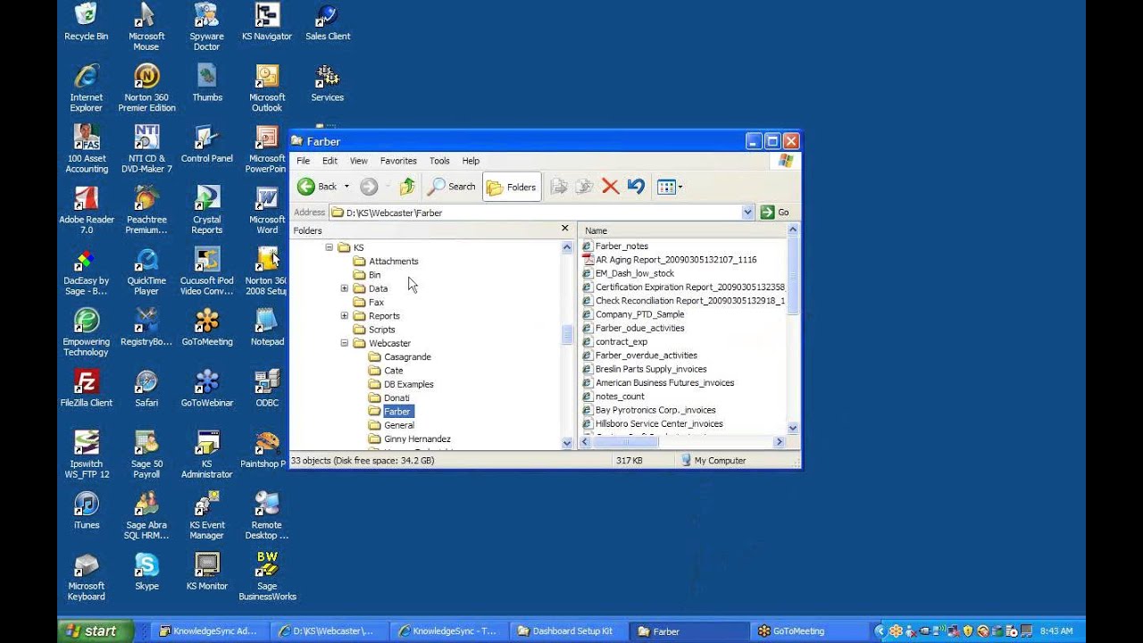Screen dimensions: 1143x643
Task: Collapse the KS folder tree node
Action: tap(330, 247)
